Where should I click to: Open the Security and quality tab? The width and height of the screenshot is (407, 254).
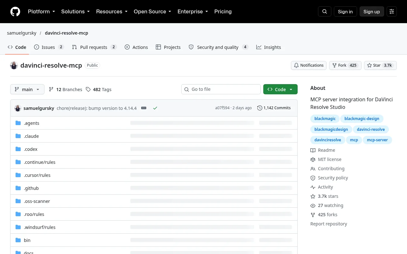tap(218, 47)
